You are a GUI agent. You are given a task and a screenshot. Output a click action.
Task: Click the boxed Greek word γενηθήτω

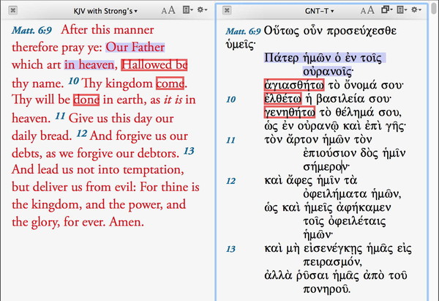(x=290, y=112)
